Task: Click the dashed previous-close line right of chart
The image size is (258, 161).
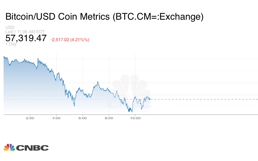Action: [x=204, y=99]
